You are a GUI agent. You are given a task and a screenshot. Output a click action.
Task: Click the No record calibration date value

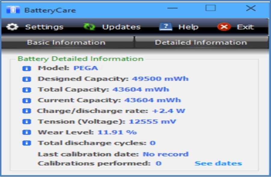click(165, 154)
